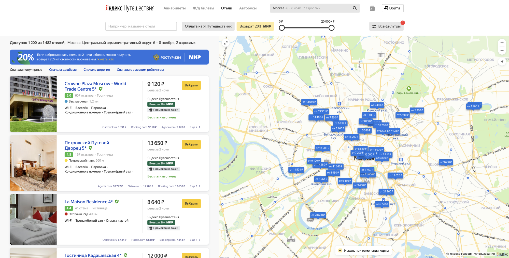
Task: Click the verified shield beside La Maison Residence
Action: coord(117,202)
